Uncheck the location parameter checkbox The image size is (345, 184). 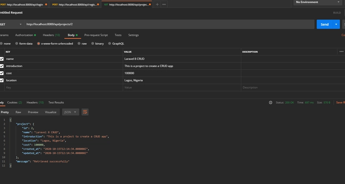click(2, 80)
